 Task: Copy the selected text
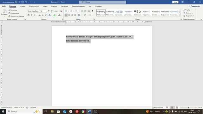13,13
